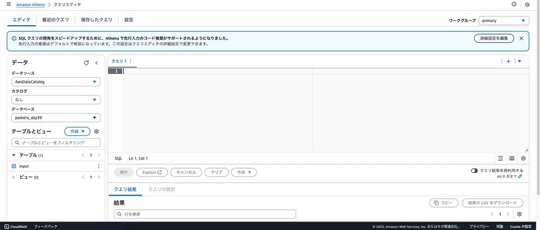Screen dimensions: 540x230
Task: Collapse the data side panel
Action: pos(96,63)
